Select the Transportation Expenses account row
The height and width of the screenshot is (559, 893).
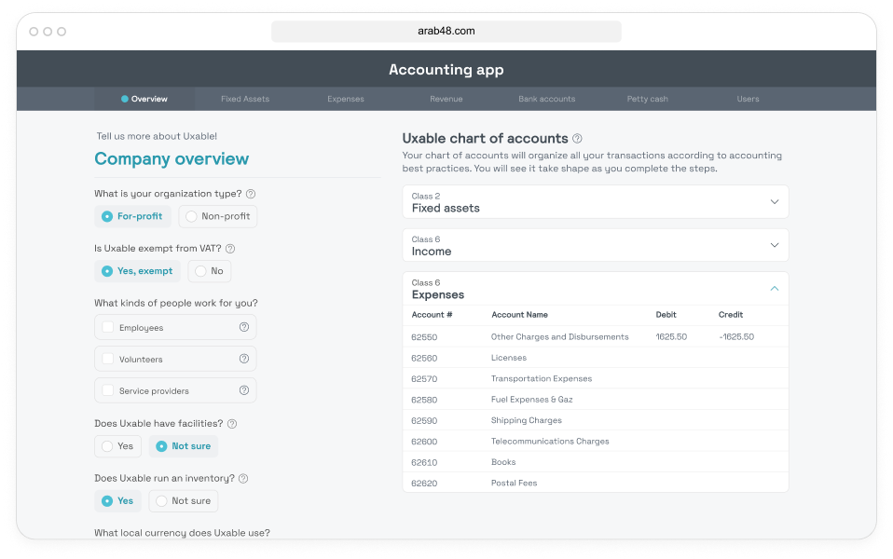coord(541,379)
